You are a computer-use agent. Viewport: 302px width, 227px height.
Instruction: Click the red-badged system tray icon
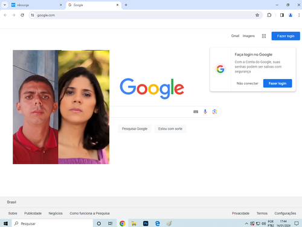[252, 223]
